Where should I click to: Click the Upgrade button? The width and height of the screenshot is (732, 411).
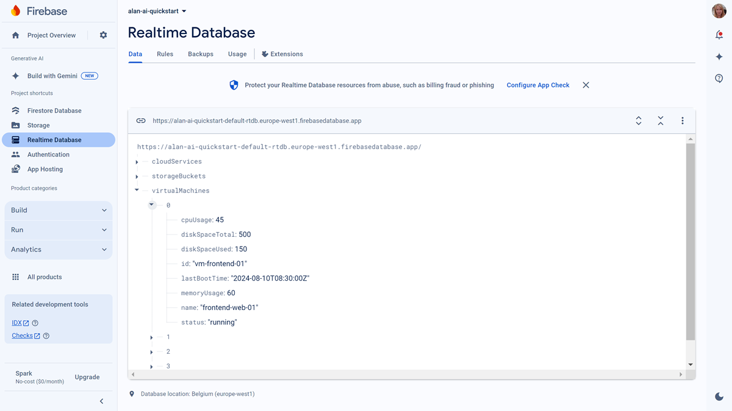coord(87,377)
